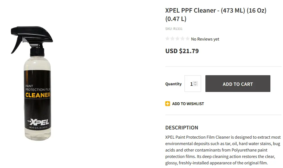Viewport: 283px width, 168px height.
Task: Click the Quantity number field
Action: pyautogui.click(x=191, y=84)
